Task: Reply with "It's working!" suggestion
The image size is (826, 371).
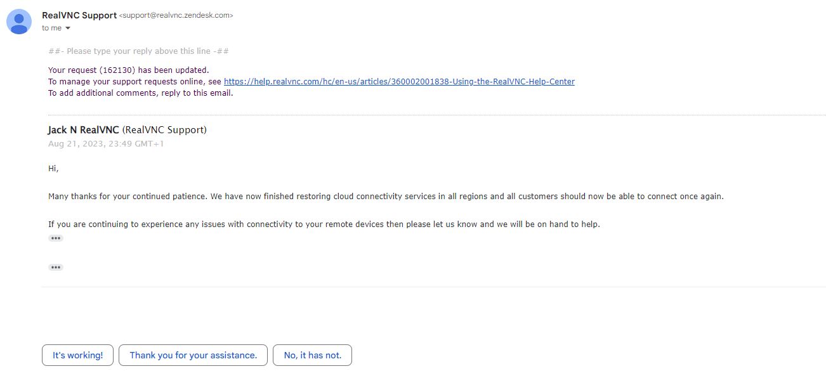Action: tap(77, 355)
